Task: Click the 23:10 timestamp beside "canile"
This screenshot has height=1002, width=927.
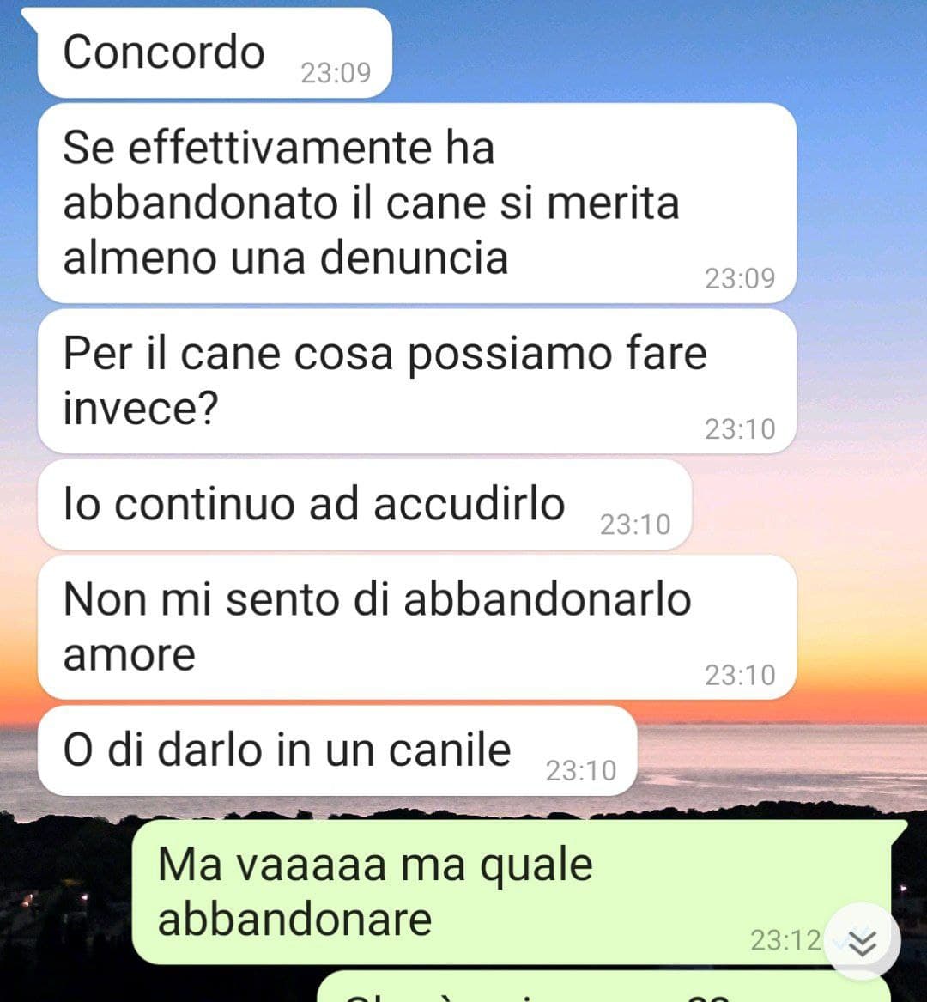Action: [x=581, y=771]
